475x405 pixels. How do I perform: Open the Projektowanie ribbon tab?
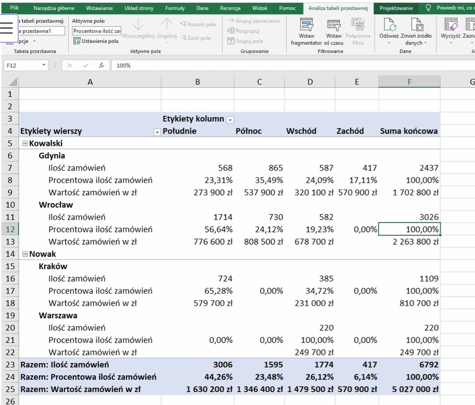(x=396, y=8)
